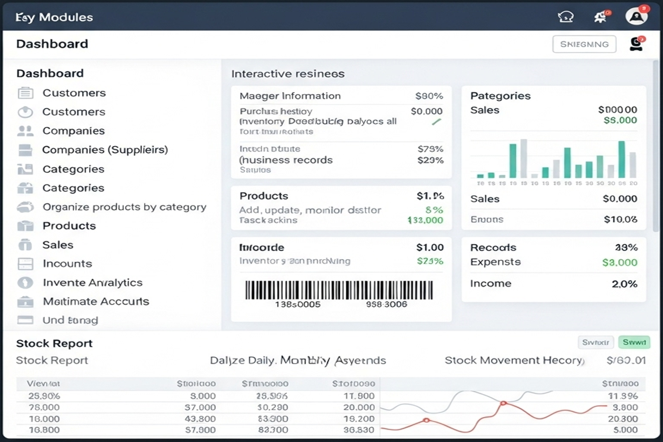Expand the Companies (Suppliers) entry

point(105,150)
